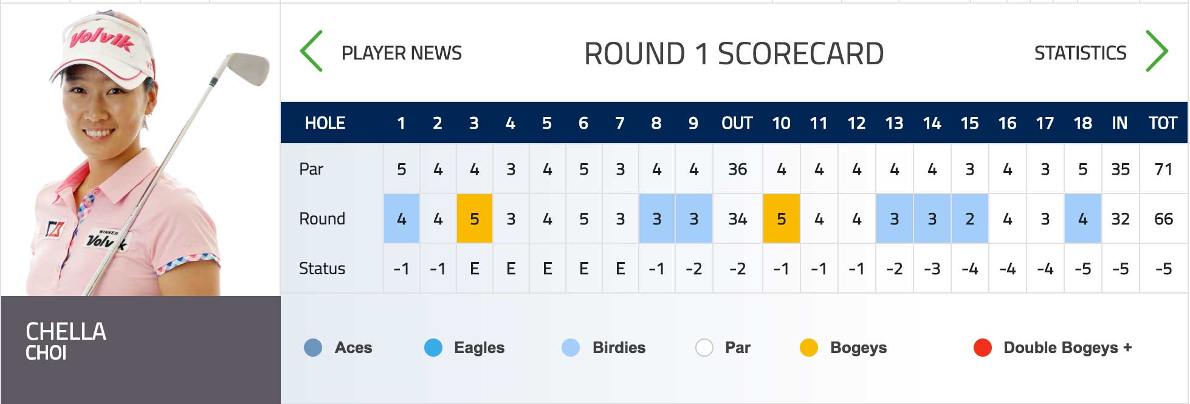Image resolution: width=1190 pixels, height=404 pixels.
Task: Click the Double Bogeys + red circle
Action: point(983,348)
